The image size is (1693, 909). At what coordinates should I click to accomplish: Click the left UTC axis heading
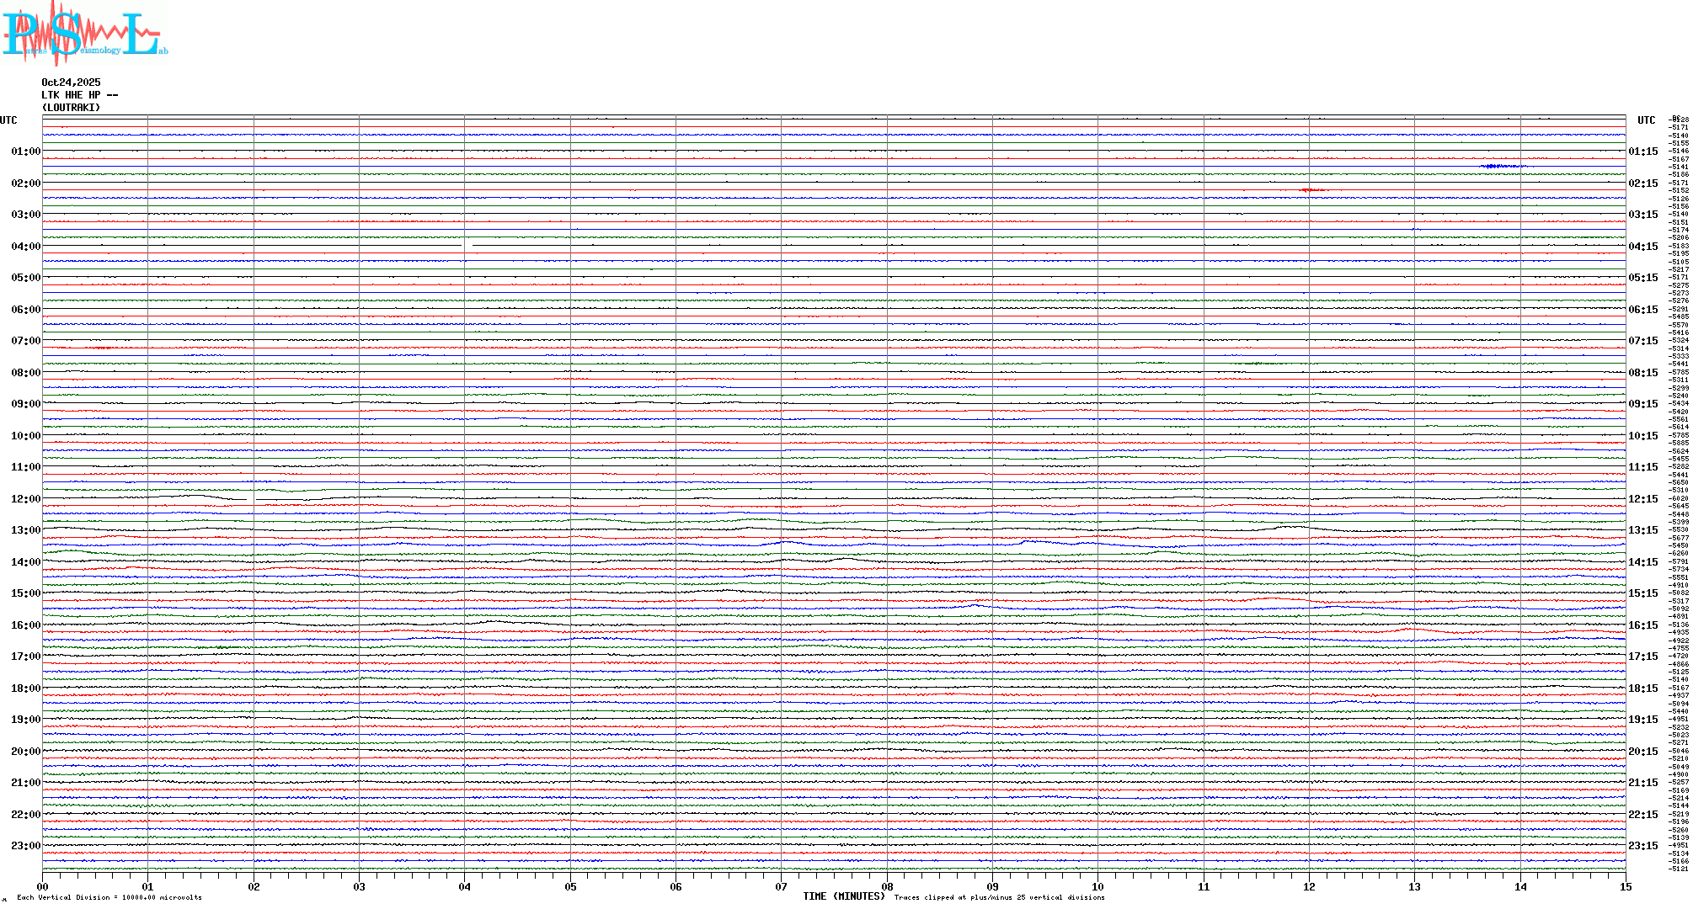[8, 120]
